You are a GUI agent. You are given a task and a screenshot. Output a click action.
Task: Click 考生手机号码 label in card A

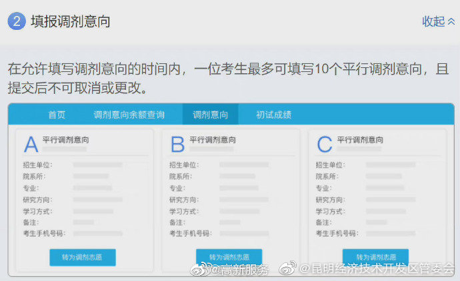coord(44,234)
